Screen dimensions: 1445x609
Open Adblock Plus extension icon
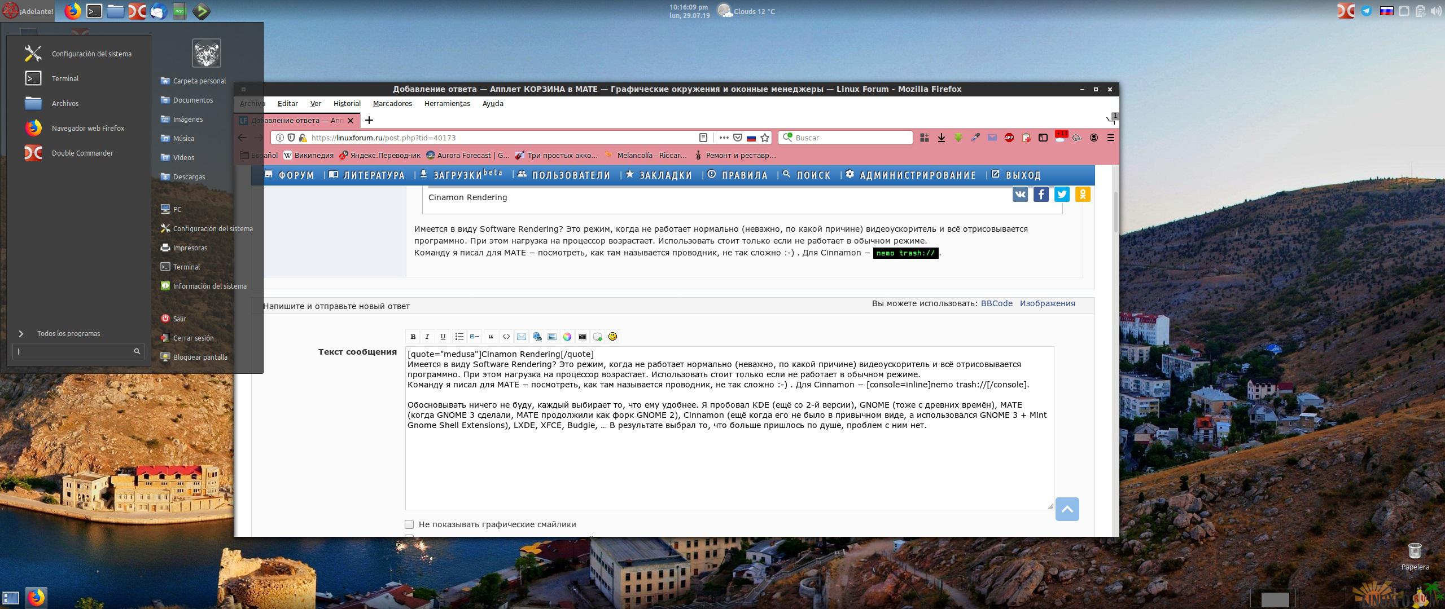(x=1009, y=138)
